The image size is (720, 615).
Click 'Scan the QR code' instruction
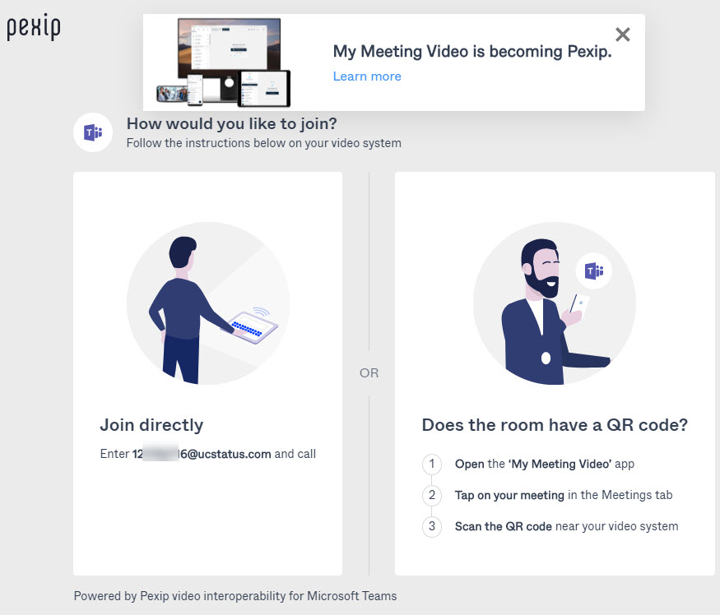[x=566, y=526]
